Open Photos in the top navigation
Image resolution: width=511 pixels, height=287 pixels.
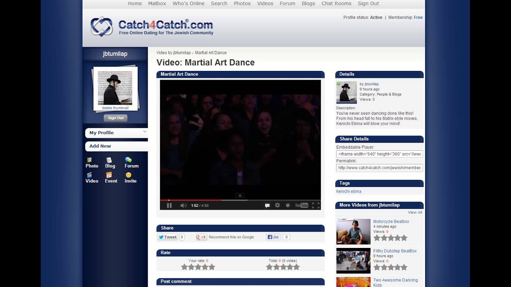pyautogui.click(x=242, y=4)
